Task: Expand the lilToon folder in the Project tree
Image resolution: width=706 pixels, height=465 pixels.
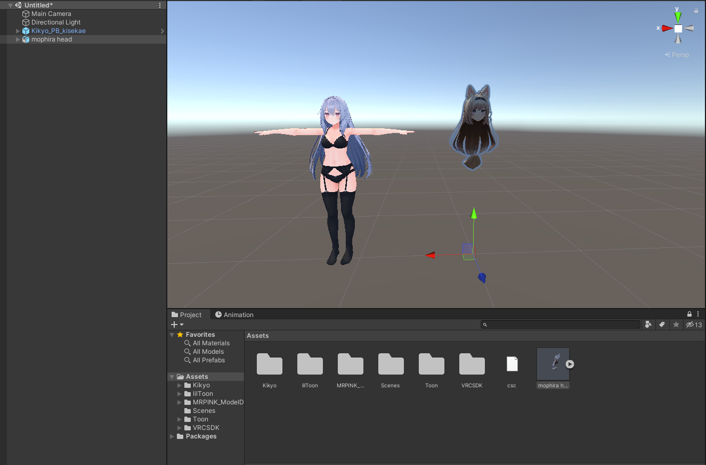Action: pyautogui.click(x=180, y=394)
